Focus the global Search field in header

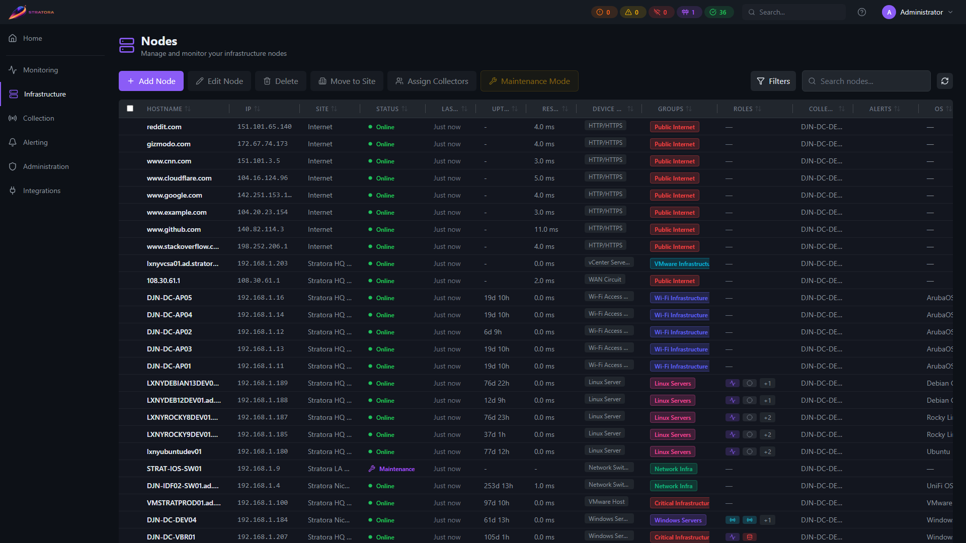(794, 12)
